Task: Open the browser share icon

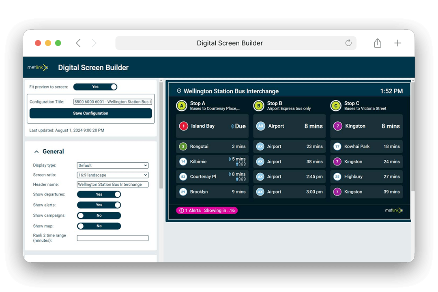Action: pyautogui.click(x=378, y=43)
